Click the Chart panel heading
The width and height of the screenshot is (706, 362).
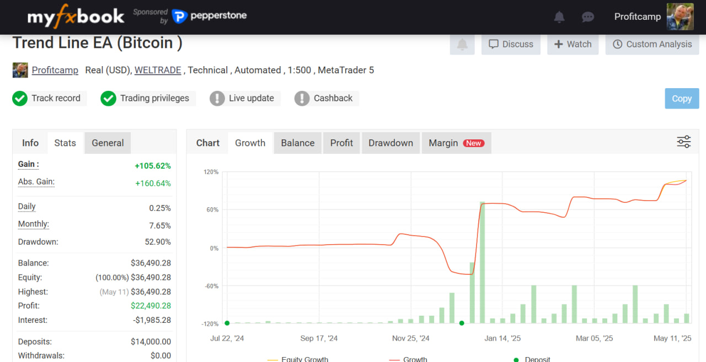208,143
